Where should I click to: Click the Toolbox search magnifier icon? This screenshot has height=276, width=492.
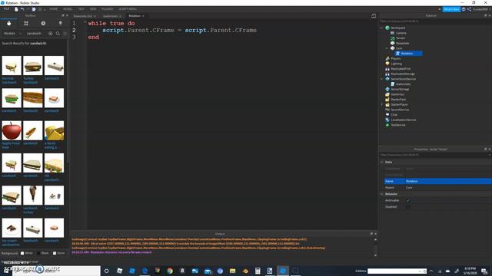pyautogui.click(x=58, y=33)
